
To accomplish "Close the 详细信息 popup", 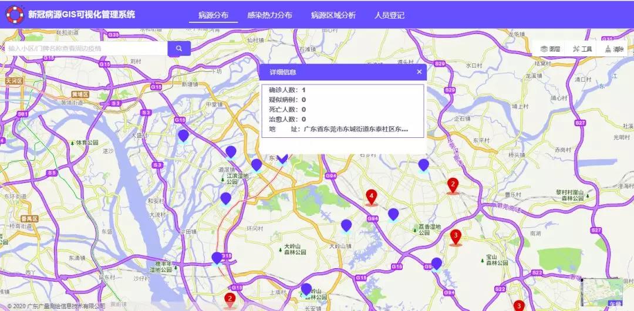I will pyautogui.click(x=419, y=72).
